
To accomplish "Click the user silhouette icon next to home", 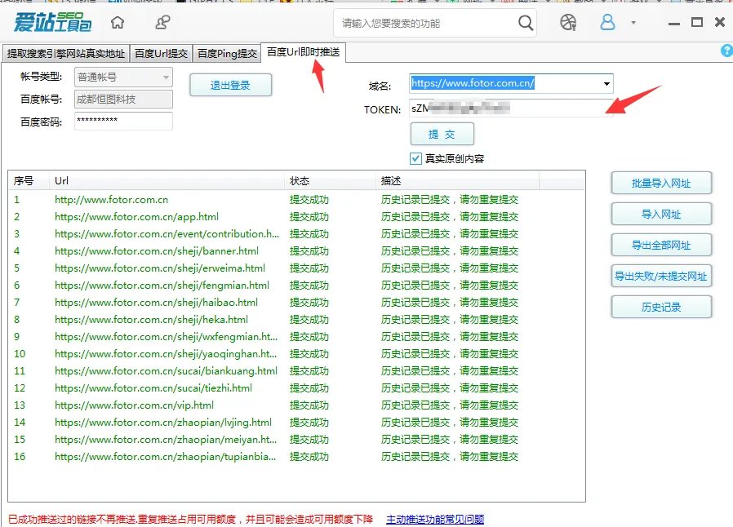I will coord(162,22).
